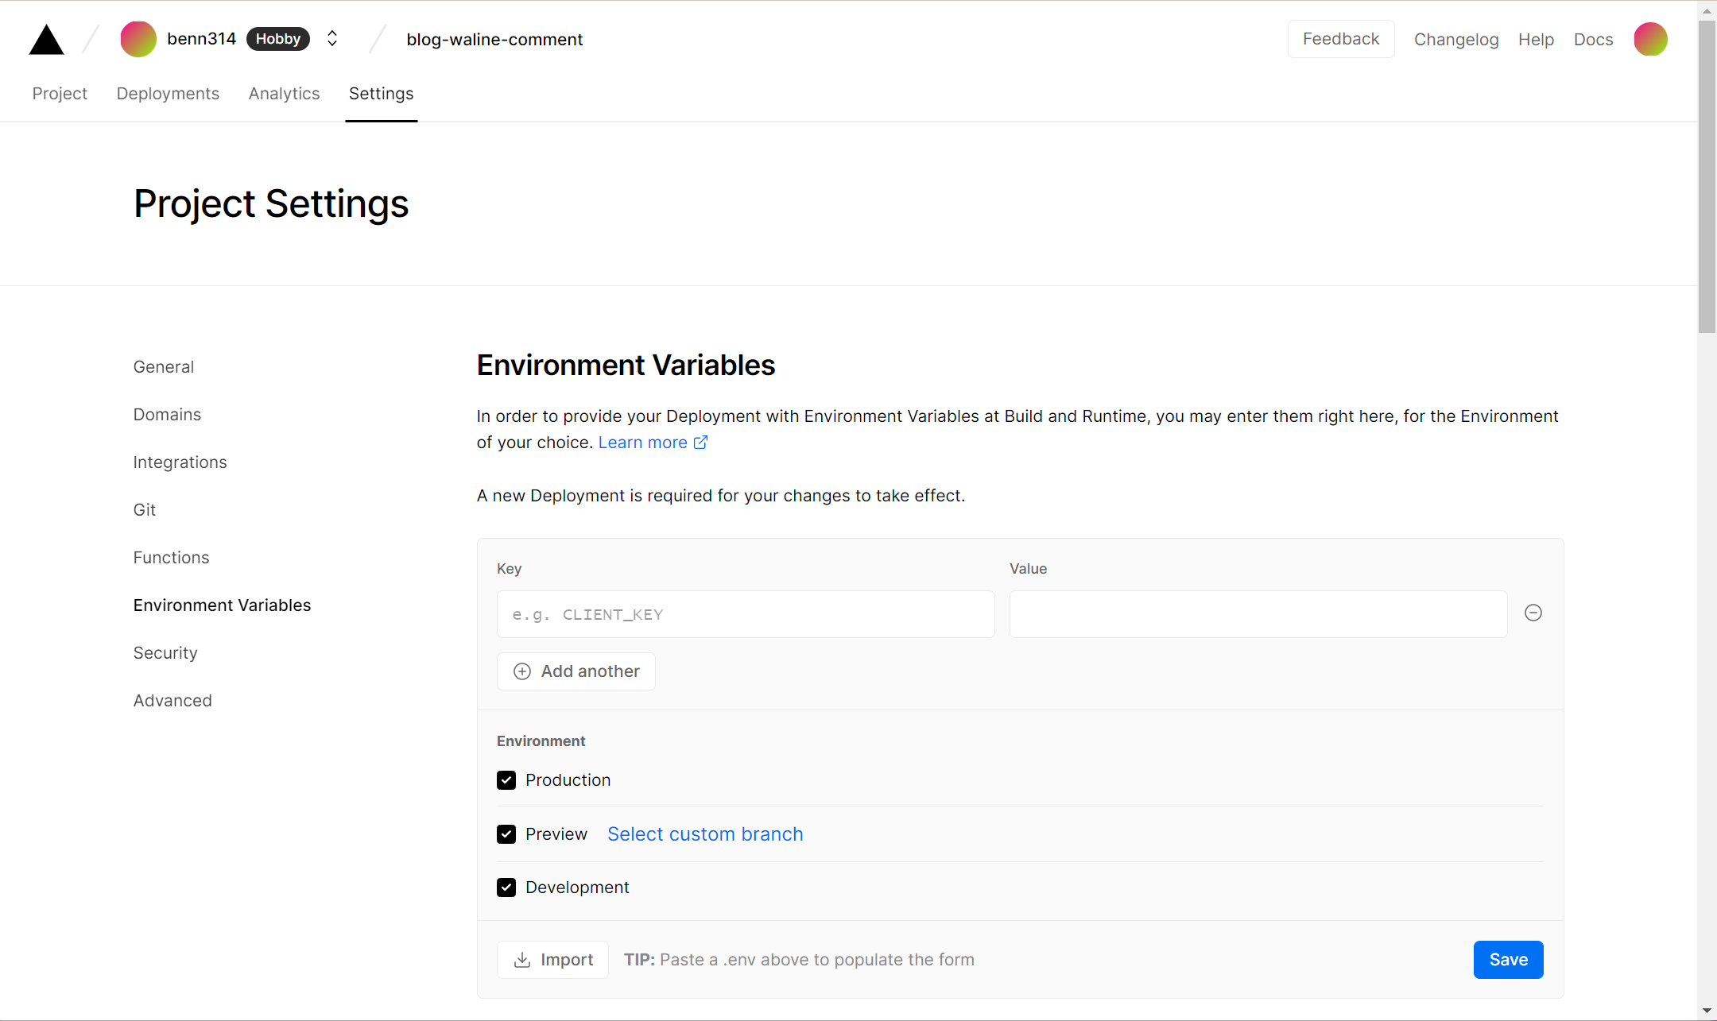
Task: Open the user profile avatar menu
Action: coord(1650,39)
